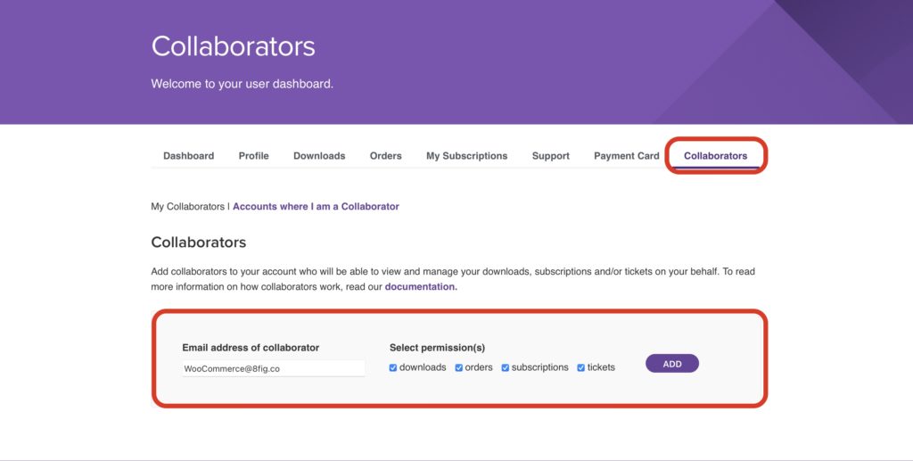Click the Collaborators tab
This screenshot has width=913, height=461.
[x=715, y=156]
